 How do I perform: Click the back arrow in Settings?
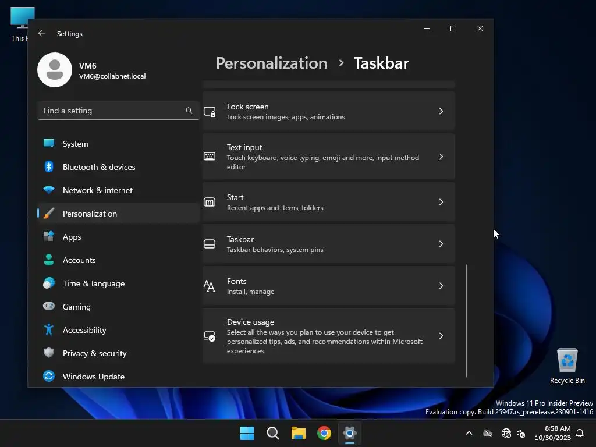(42, 33)
